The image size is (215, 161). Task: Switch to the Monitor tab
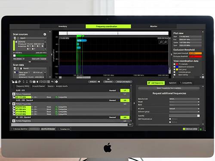(x=154, y=26)
